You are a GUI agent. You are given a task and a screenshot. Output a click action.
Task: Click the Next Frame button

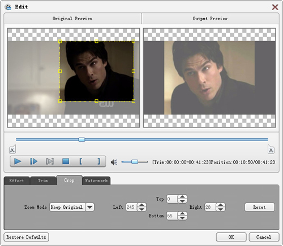pos(33,161)
